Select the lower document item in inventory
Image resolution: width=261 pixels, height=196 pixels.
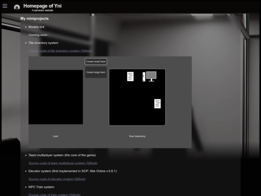[158, 104]
